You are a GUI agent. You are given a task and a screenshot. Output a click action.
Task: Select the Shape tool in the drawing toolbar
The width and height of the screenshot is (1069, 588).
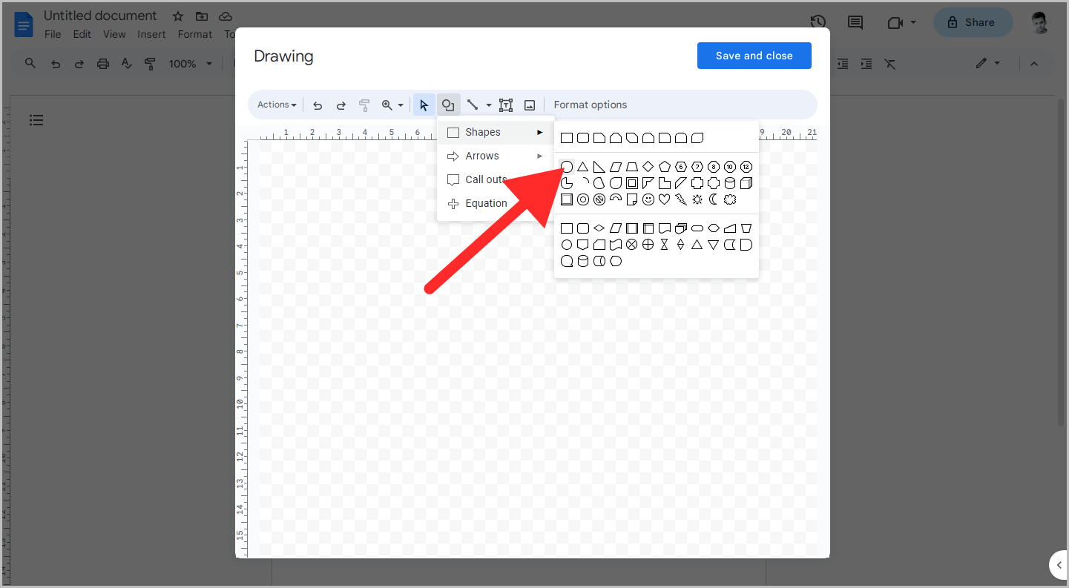449,105
